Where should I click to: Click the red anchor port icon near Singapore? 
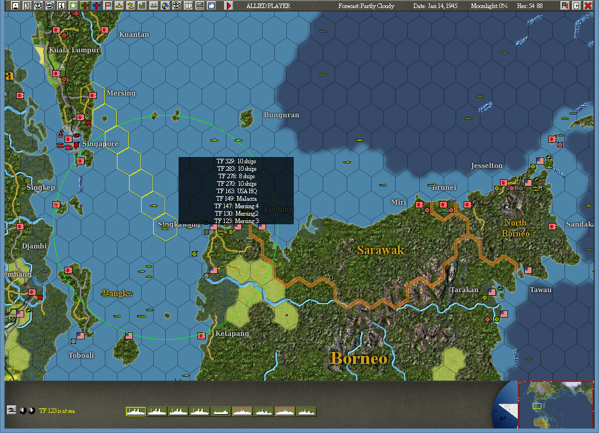(60, 134)
